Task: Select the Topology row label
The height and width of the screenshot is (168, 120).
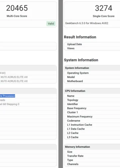Action: [73, 100]
